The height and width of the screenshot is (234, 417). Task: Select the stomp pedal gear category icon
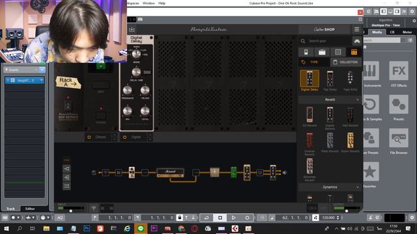[306, 52]
